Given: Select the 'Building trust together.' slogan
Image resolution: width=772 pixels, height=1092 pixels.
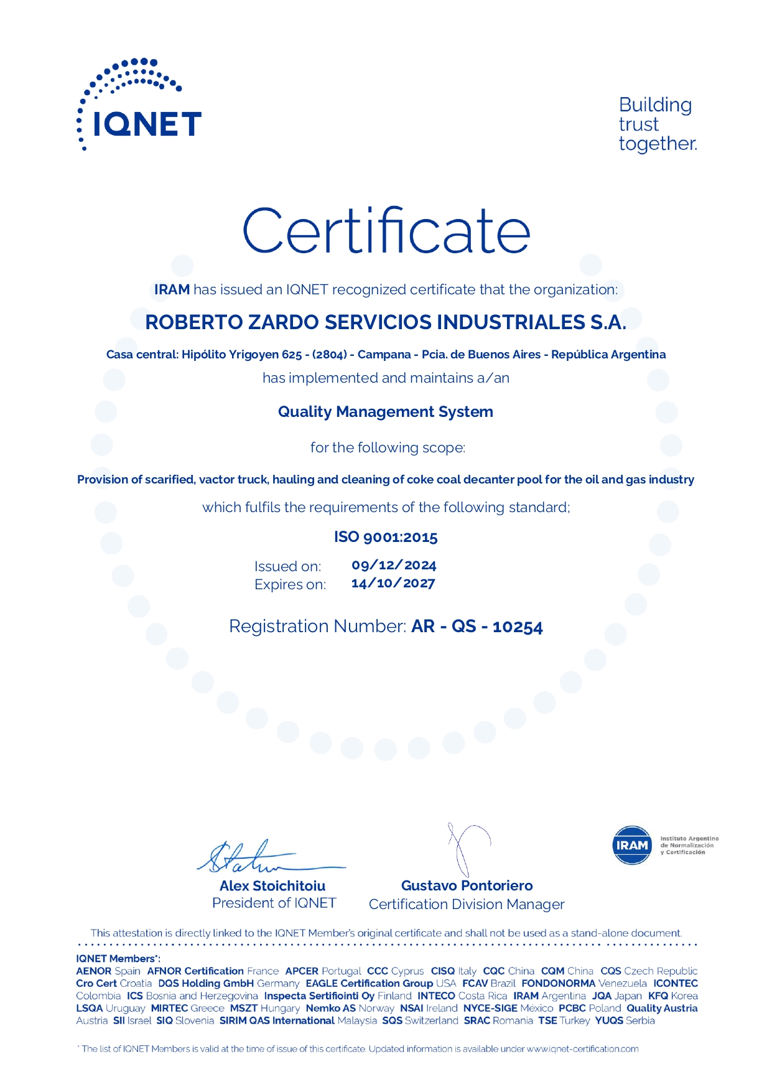Looking at the screenshot, I should 657,124.
